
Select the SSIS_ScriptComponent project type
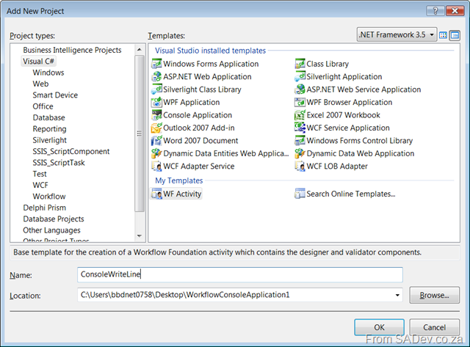[x=71, y=152]
